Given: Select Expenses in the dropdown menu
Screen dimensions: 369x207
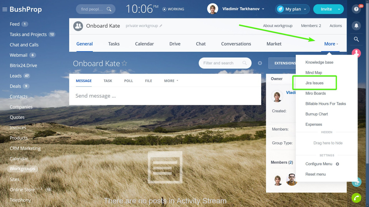Looking at the screenshot, I should click(x=314, y=124).
